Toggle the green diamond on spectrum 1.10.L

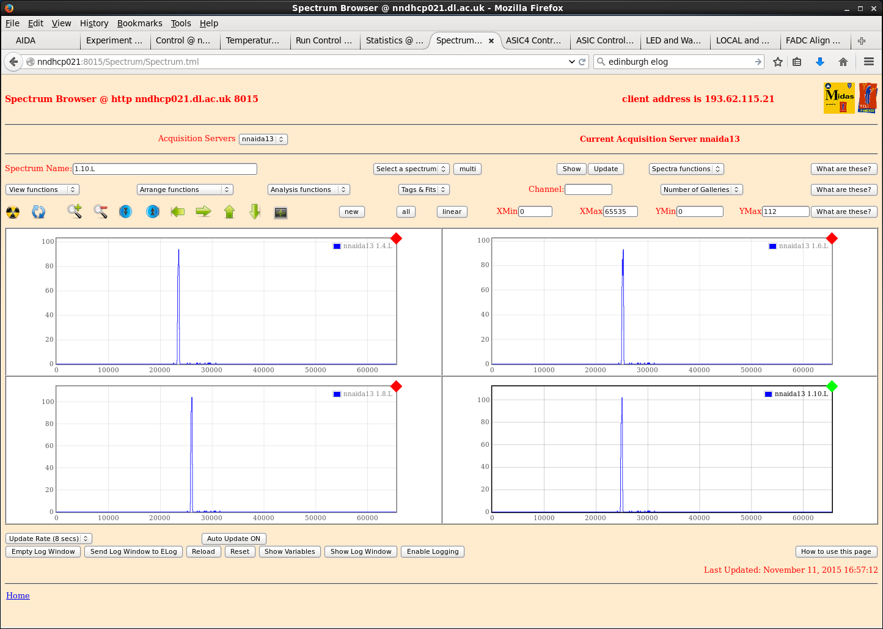click(832, 386)
